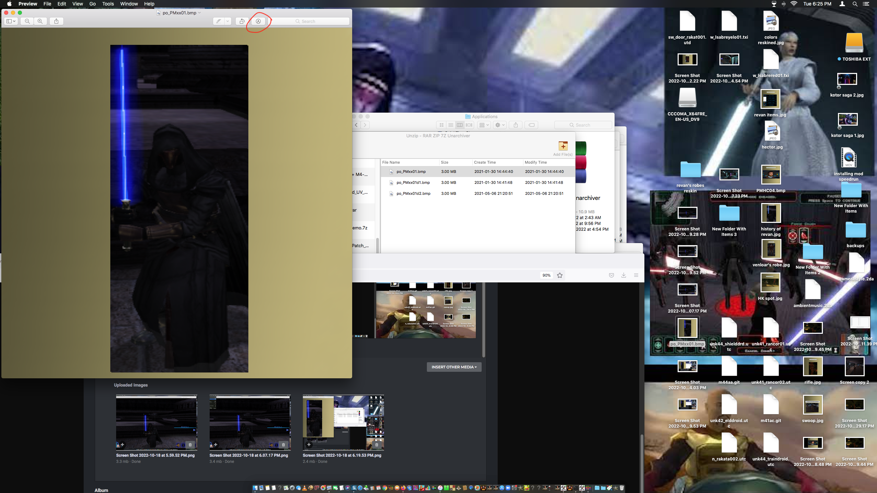Click Finder back navigation arrow
Image resolution: width=877 pixels, height=493 pixels.
click(356, 125)
